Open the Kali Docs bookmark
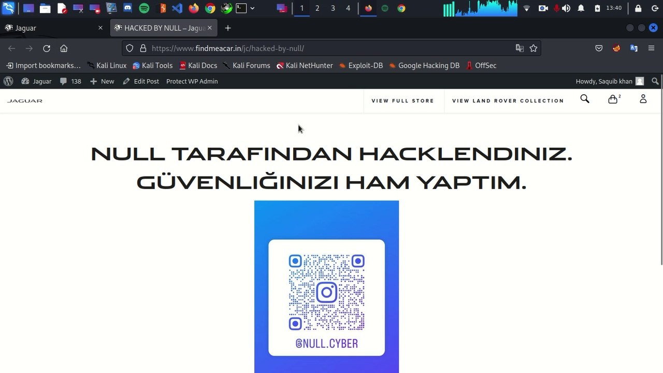663x373 pixels. tap(198, 65)
